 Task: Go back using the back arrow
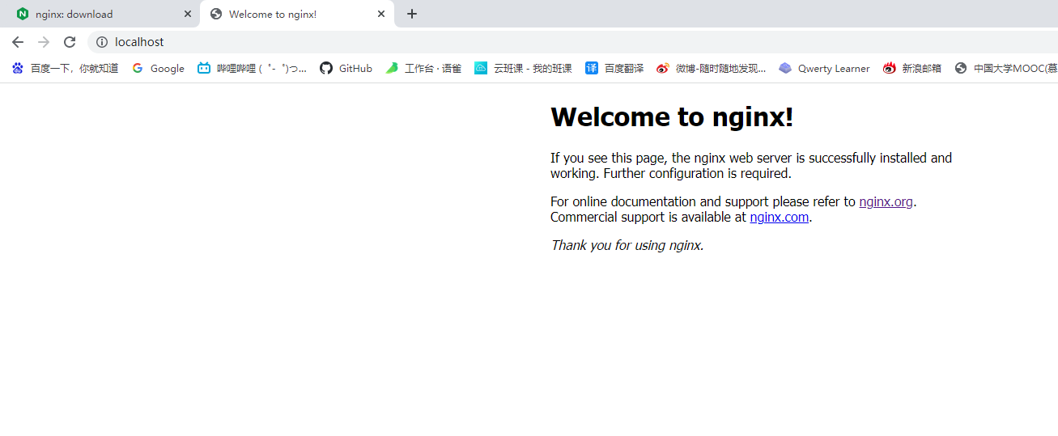(18, 42)
